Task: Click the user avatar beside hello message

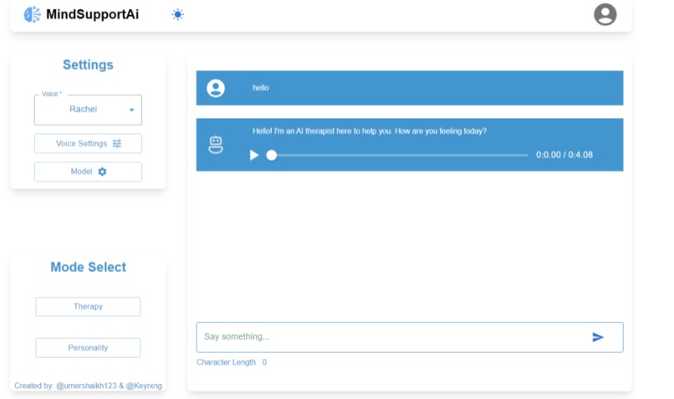Action: click(x=216, y=88)
